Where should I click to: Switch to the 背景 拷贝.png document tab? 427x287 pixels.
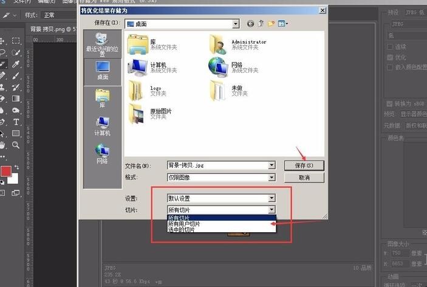point(52,29)
